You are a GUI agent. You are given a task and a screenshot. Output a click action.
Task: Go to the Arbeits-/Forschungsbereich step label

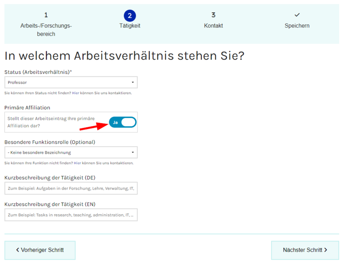click(46, 30)
